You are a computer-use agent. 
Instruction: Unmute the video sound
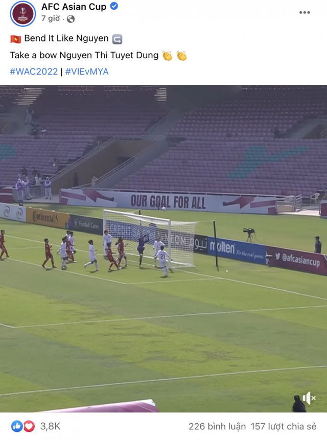(x=309, y=398)
